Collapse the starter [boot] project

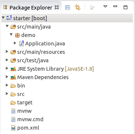tap(3, 18)
